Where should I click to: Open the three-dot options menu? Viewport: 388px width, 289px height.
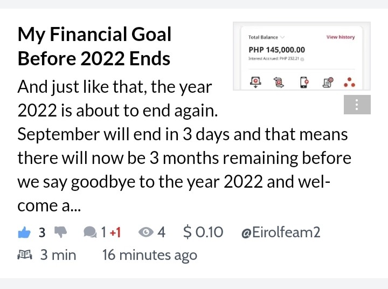[x=357, y=105]
